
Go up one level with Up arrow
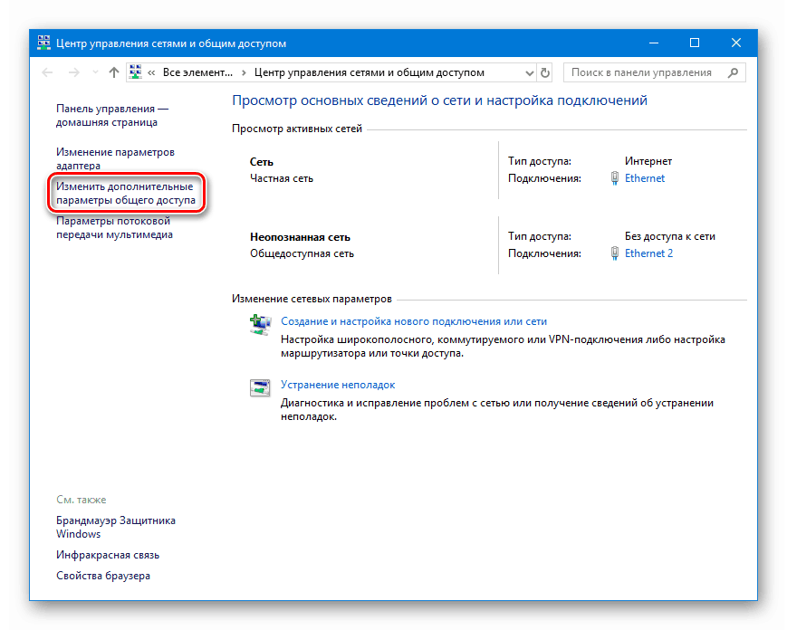click(x=114, y=72)
